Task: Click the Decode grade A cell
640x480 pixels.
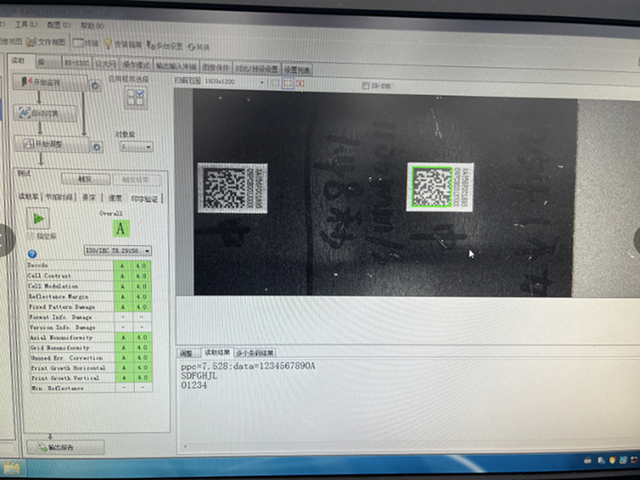Action: point(123,266)
